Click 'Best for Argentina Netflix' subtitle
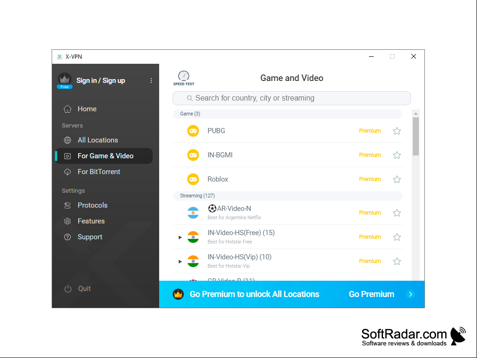This screenshot has height=358, width=477. (x=234, y=218)
